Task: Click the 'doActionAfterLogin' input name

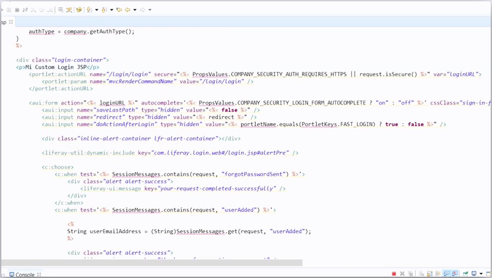Action: click(125, 124)
